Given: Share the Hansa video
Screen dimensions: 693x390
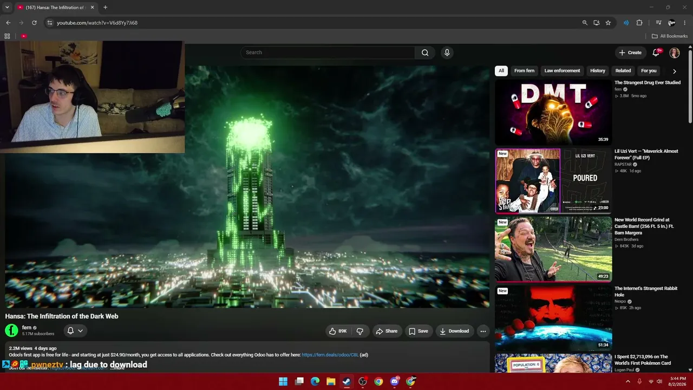Looking at the screenshot, I should tap(387, 331).
